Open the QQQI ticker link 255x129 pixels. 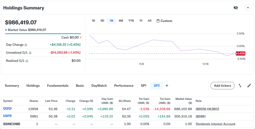[x=8, y=109]
